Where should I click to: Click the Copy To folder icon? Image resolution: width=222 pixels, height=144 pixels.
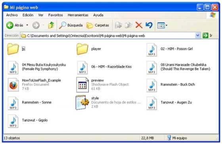click(x=128, y=25)
